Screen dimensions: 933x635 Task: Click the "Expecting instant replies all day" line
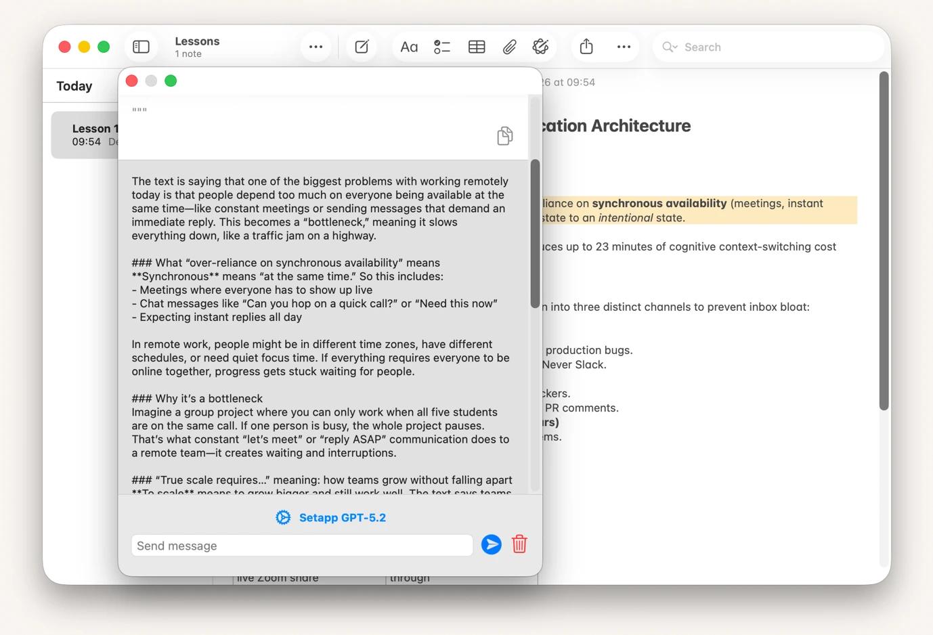pyautogui.click(x=217, y=317)
